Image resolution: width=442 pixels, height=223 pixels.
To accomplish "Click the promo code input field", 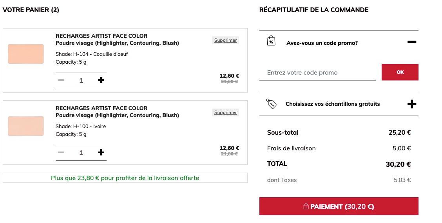I will click(x=317, y=73).
